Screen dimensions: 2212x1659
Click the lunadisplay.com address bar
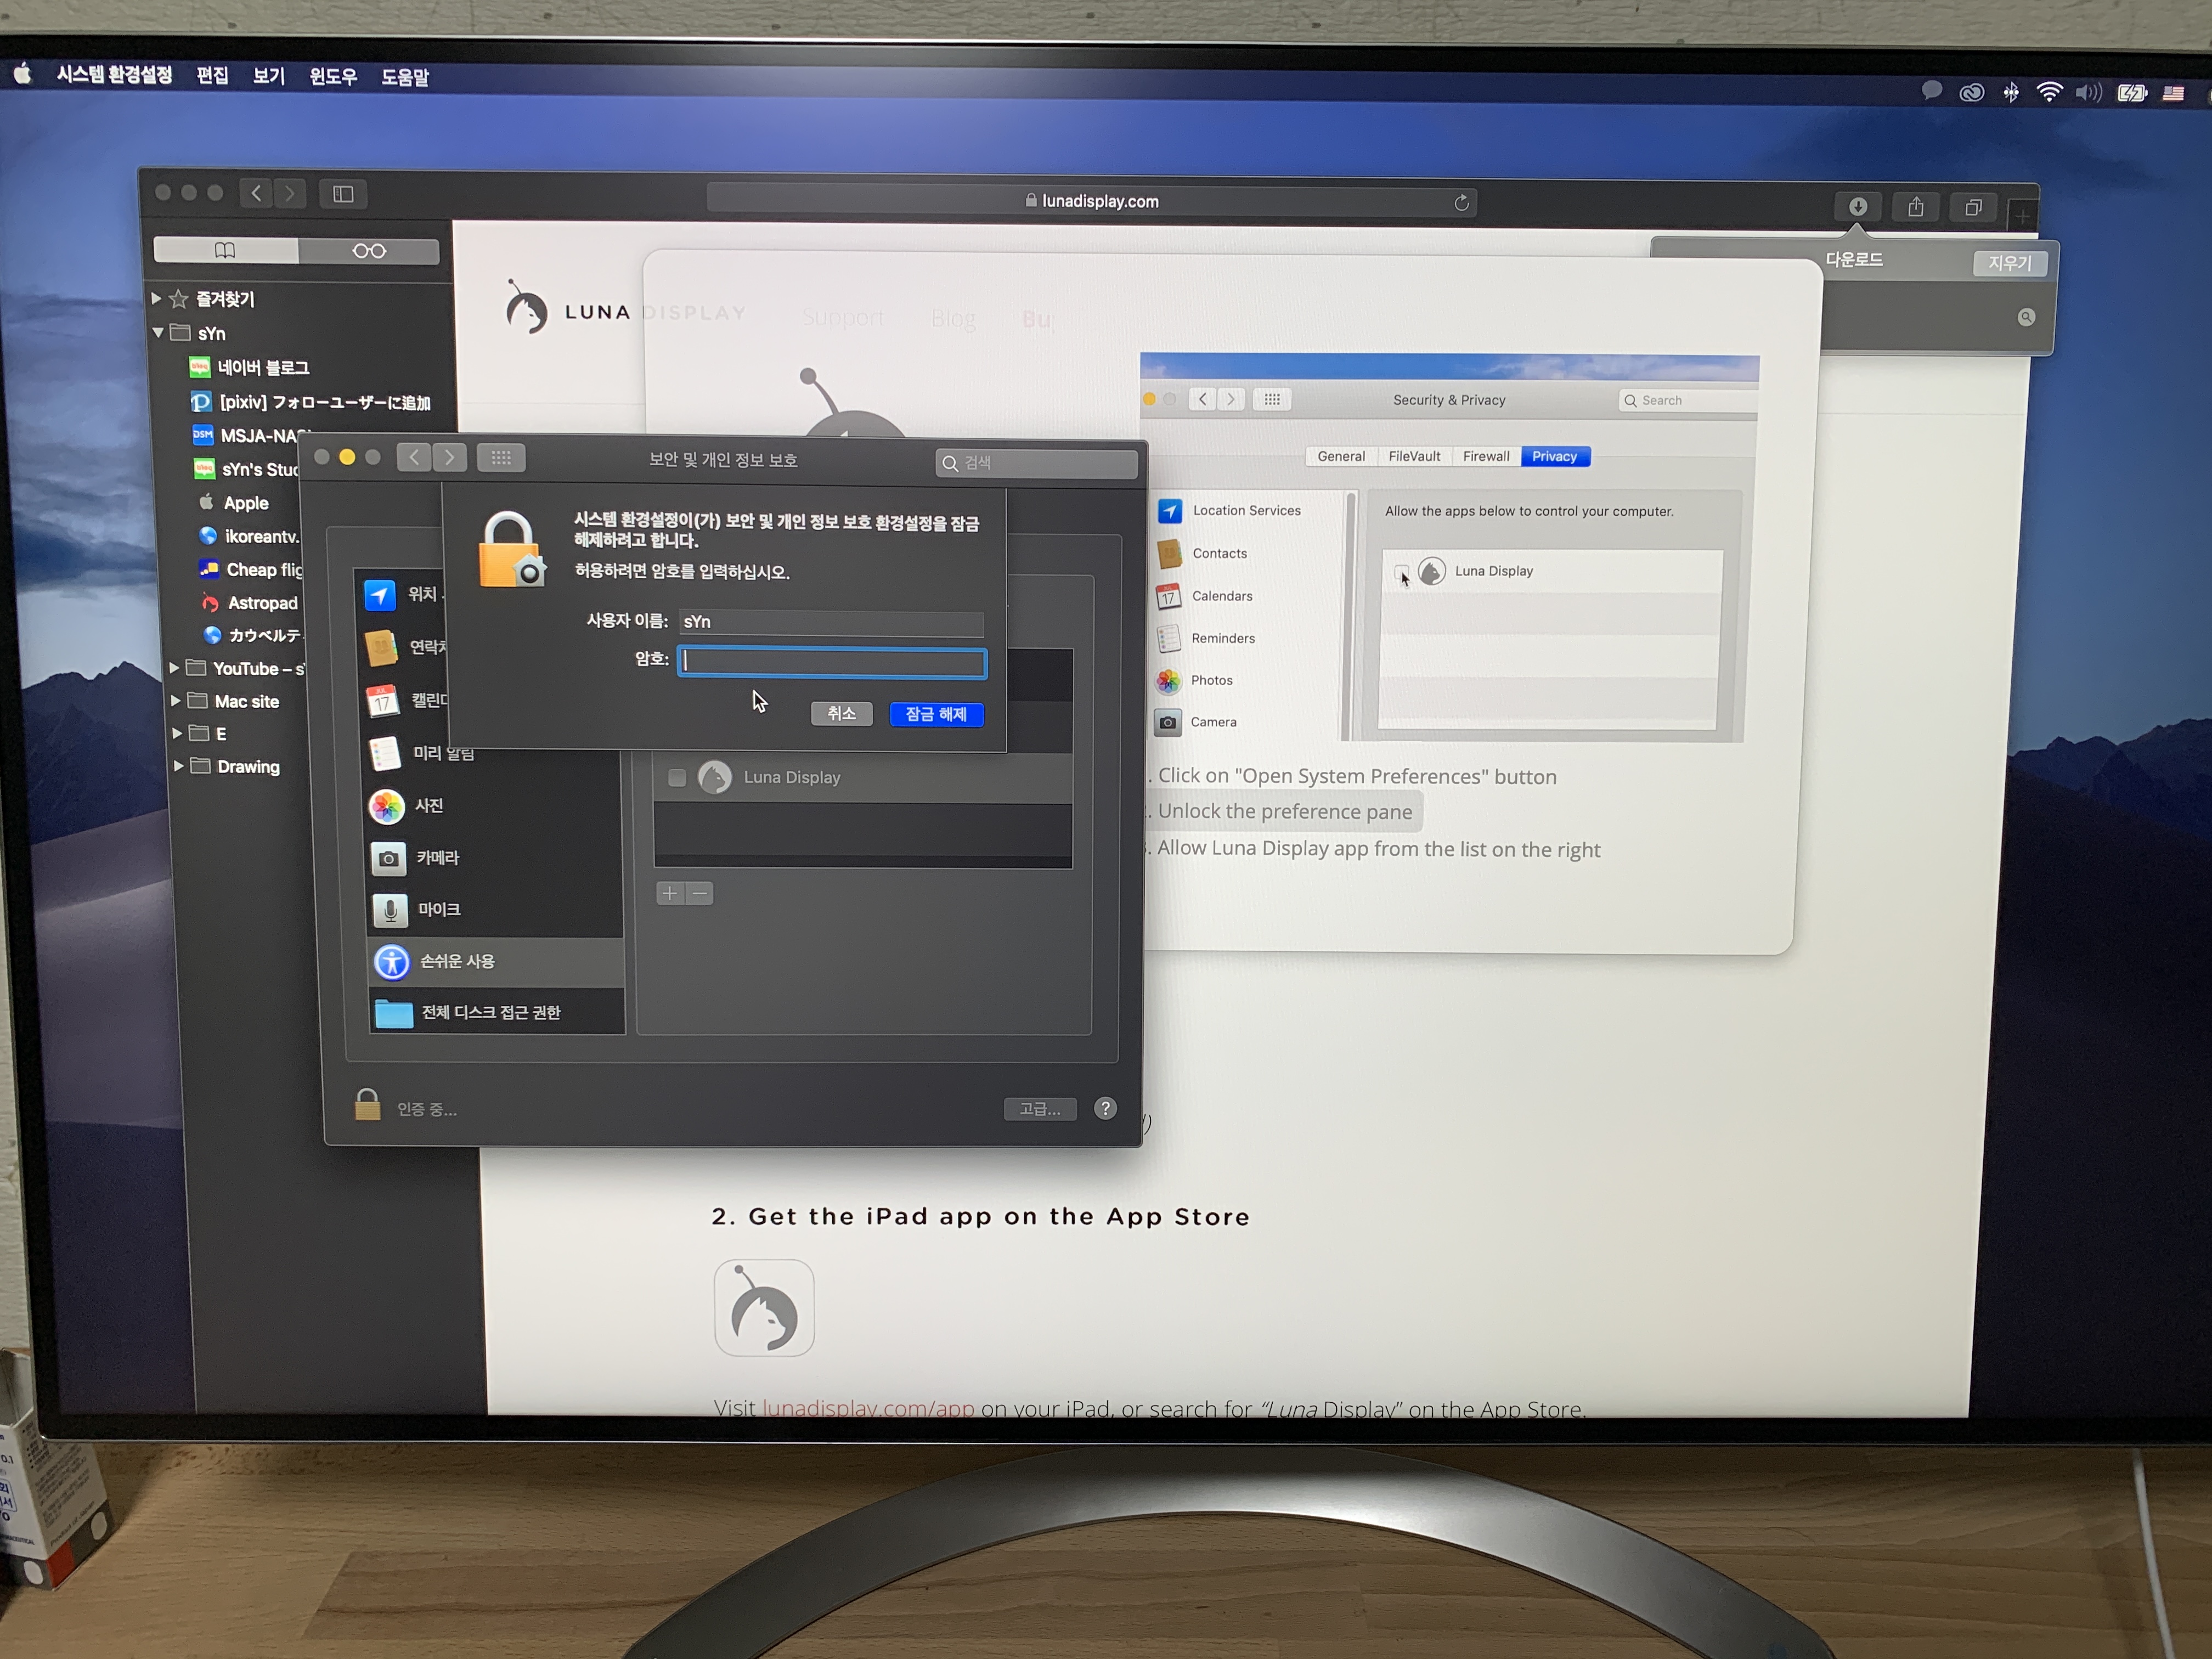coord(1091,201)
